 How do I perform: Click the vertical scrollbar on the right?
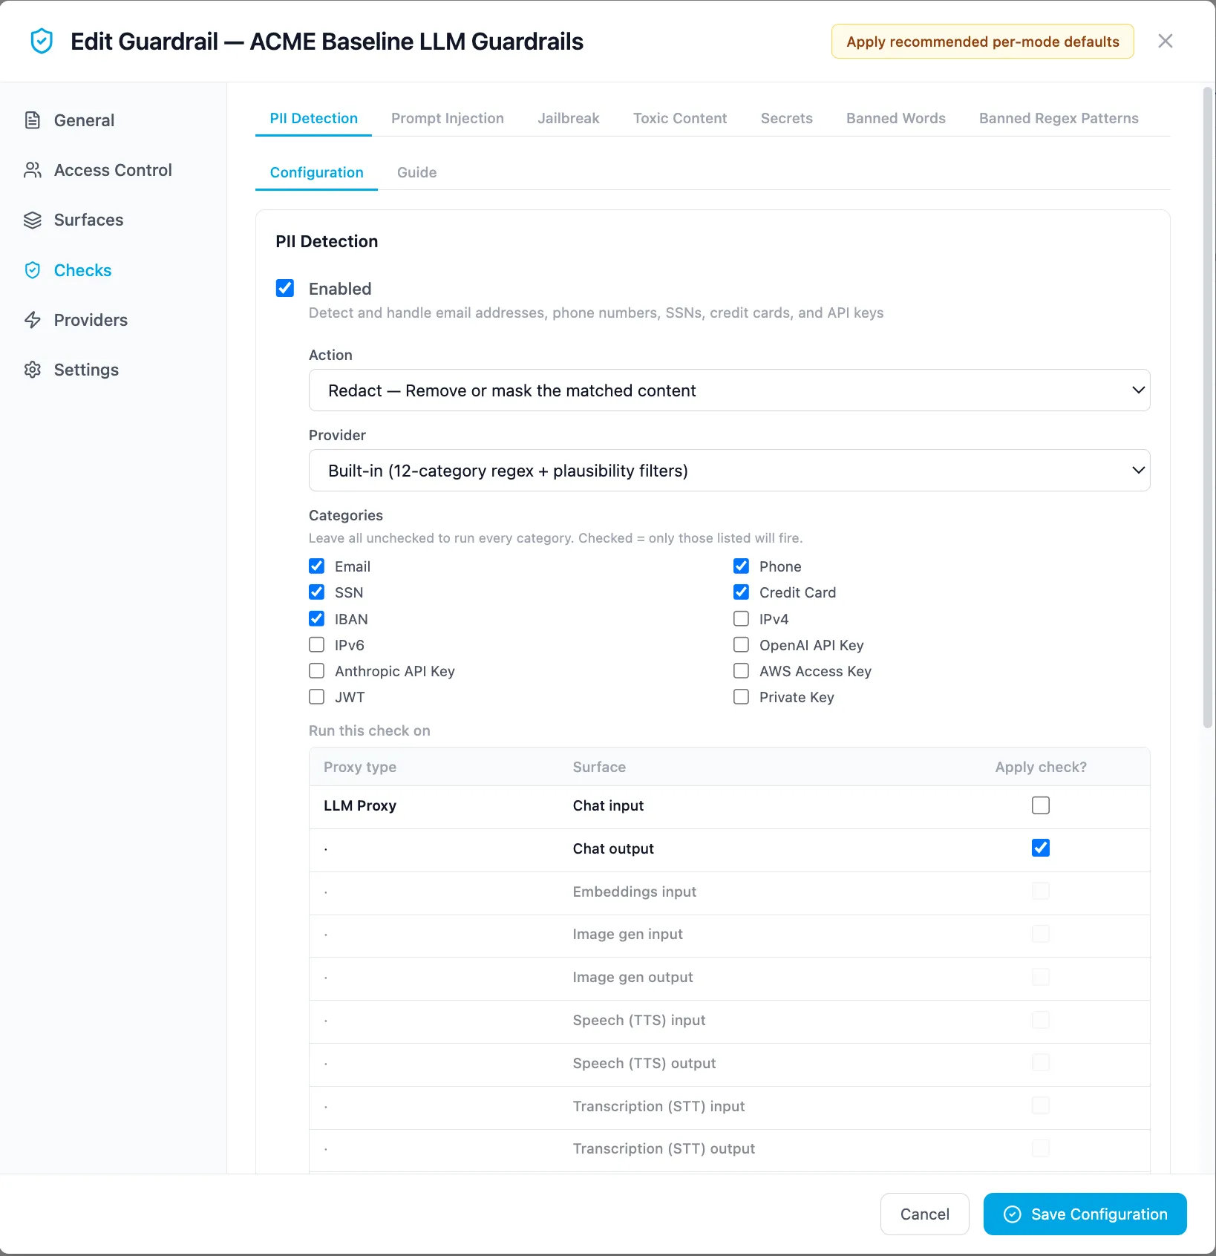tap(1208, 408)
